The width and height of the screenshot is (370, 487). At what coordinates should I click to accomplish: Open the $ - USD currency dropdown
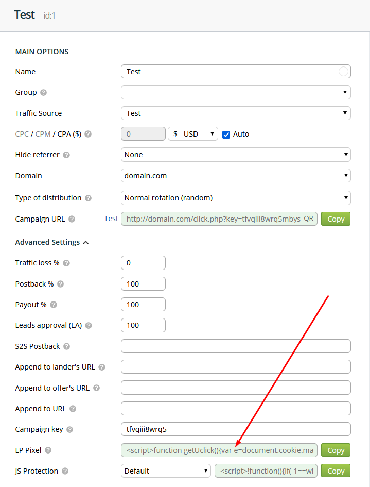[193, 134]
